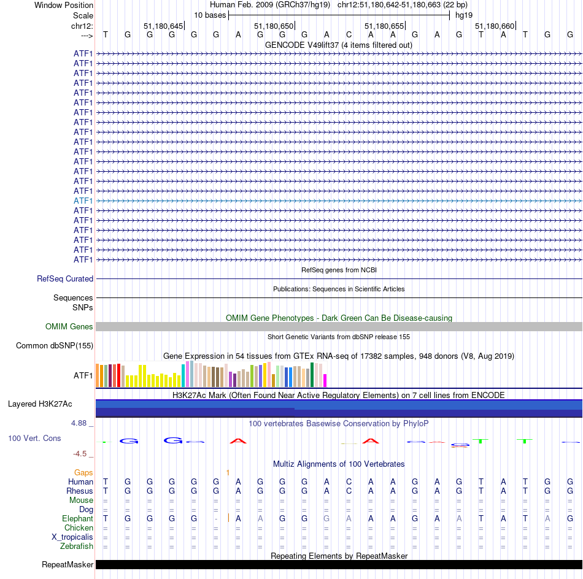Click the magenta bar in GTEx chart

(325, 380)
